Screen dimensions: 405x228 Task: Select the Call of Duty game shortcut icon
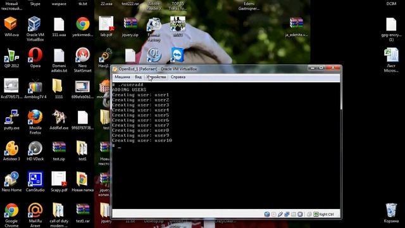point(178,27)
